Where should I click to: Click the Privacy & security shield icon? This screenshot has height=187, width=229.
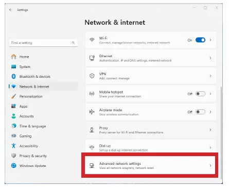point(13,156)
